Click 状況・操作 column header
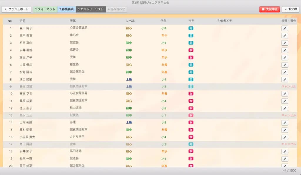 click(289, 21)
